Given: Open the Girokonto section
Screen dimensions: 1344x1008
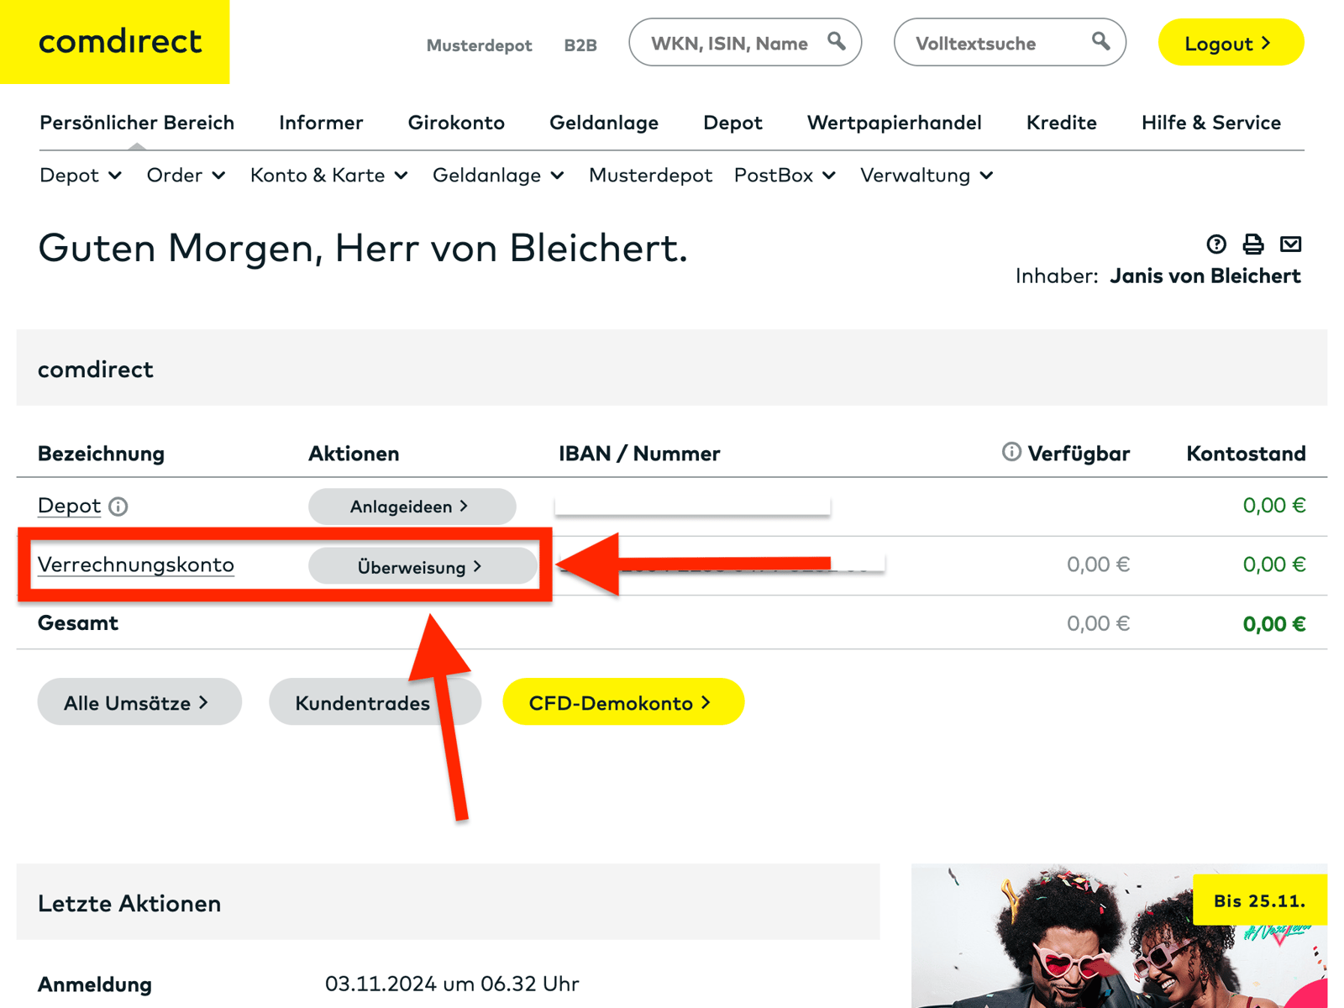Looking at the screenshot, I should tap(456, 123).
